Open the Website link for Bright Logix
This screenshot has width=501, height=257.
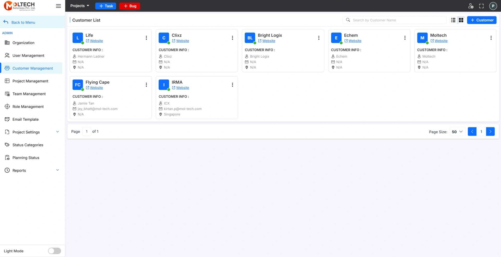tap(269, 41)
